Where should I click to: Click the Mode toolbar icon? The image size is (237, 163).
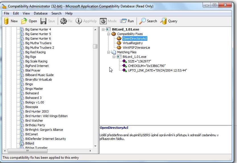103,21
